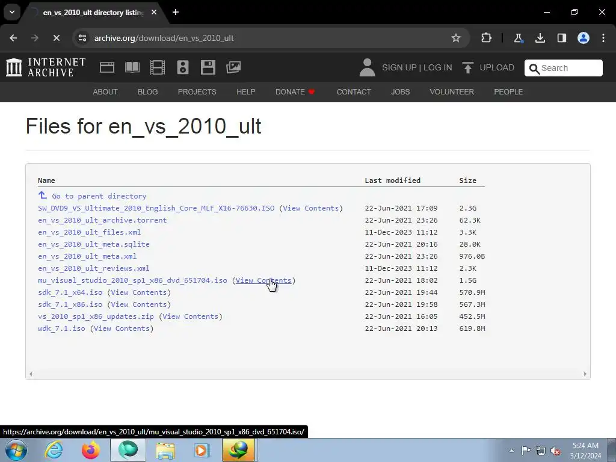Open en_vs_2010_ult_reviews.xml

93,268
